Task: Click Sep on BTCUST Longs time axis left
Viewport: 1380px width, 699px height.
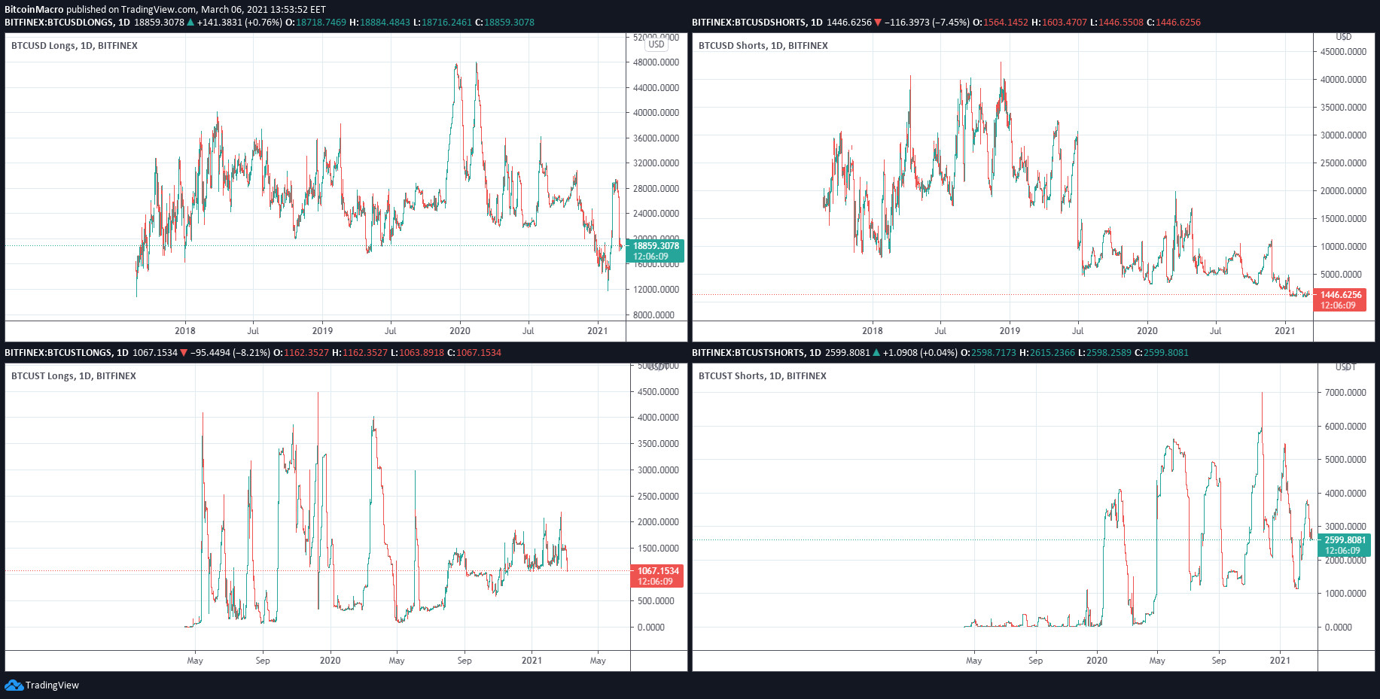Action: tap(263, 661)
